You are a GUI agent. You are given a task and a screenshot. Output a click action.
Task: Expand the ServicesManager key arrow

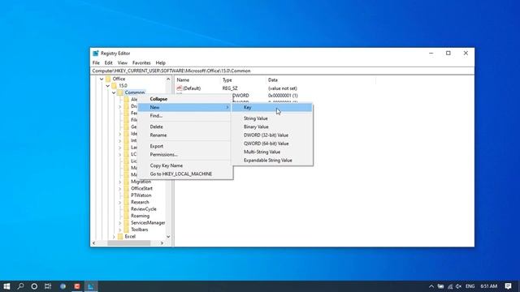pos(120,223)
